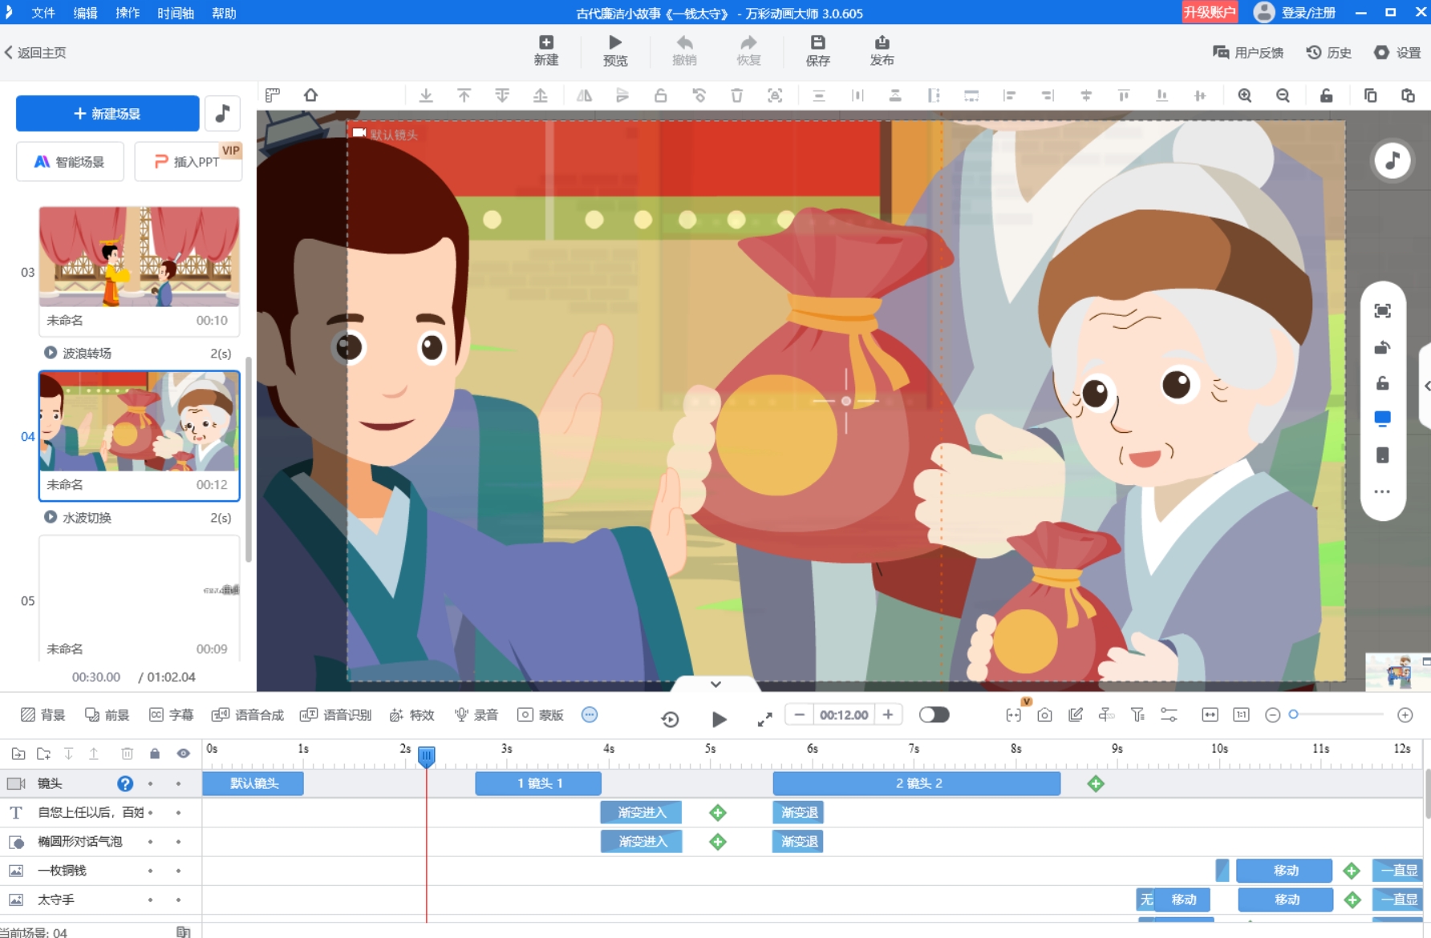
Task: Toggle unlock icon in canvas toolbar
Action: [1326, 95]
